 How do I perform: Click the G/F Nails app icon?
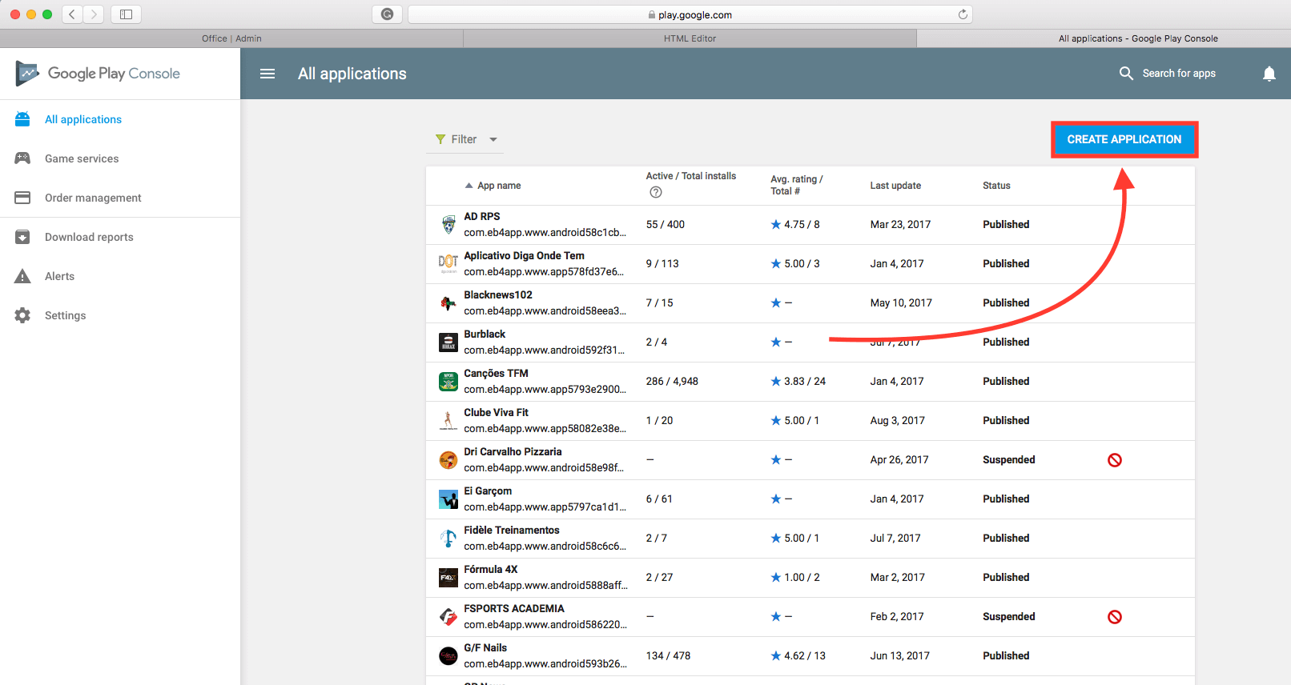[x=448, y=656]
